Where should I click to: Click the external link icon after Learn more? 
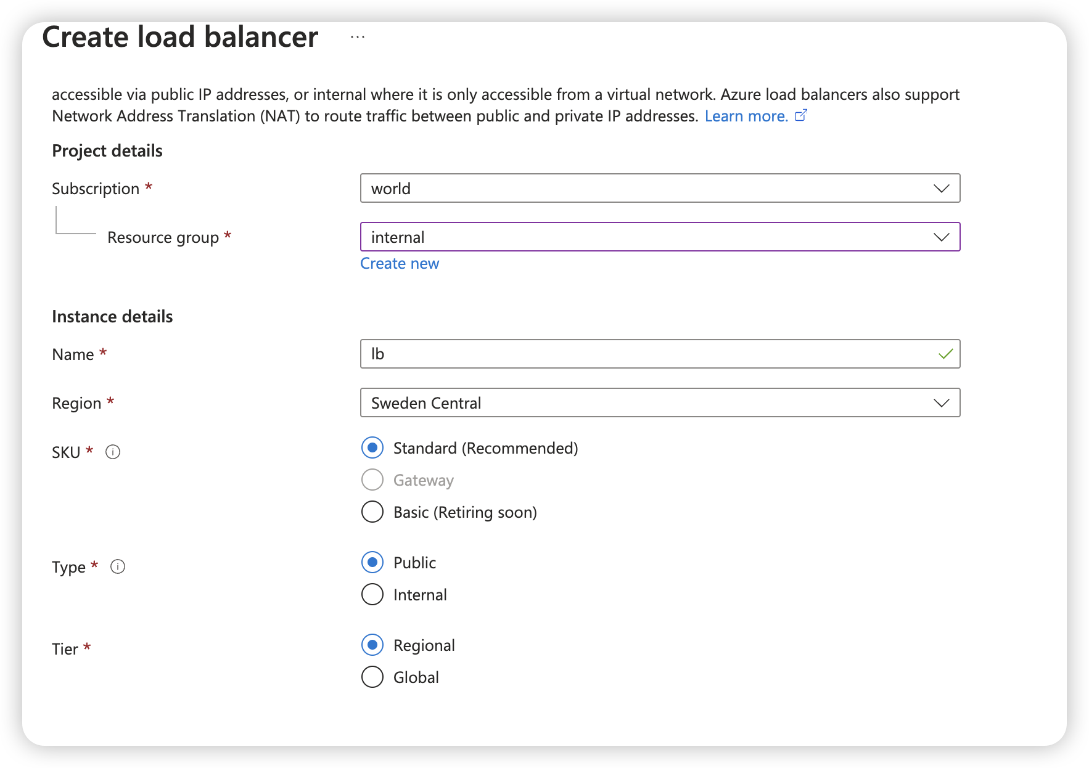point(800,115)
